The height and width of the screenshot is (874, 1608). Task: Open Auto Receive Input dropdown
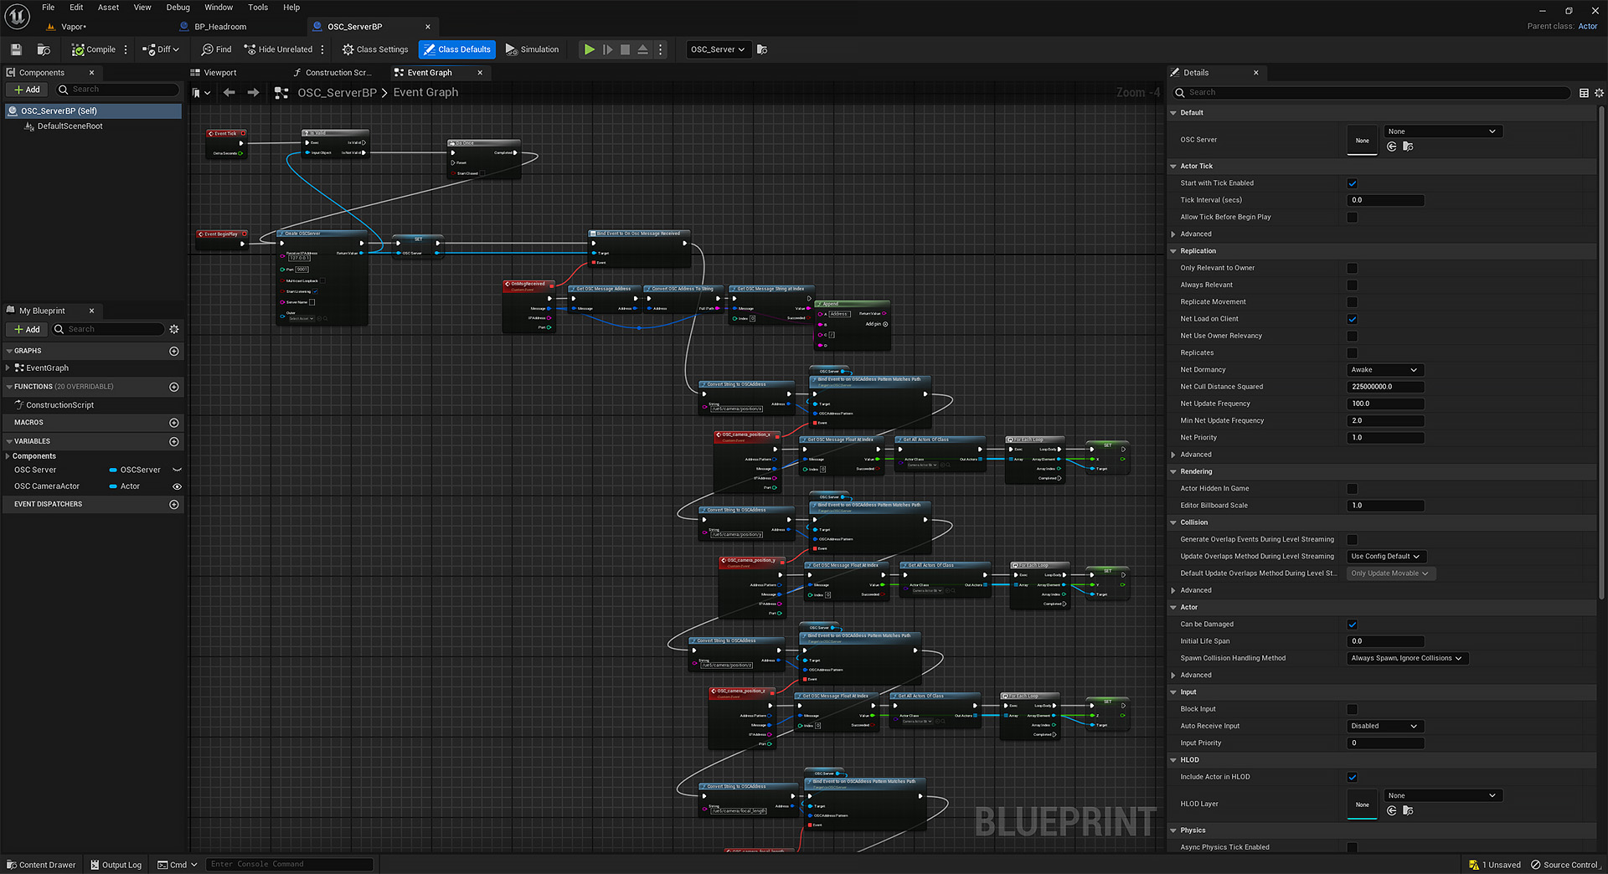tap(1385, 727)
